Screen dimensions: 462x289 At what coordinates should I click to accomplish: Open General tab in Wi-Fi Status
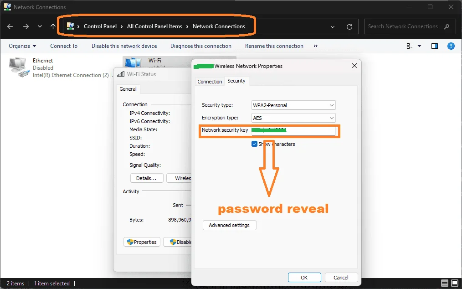(x=128, y=89)
